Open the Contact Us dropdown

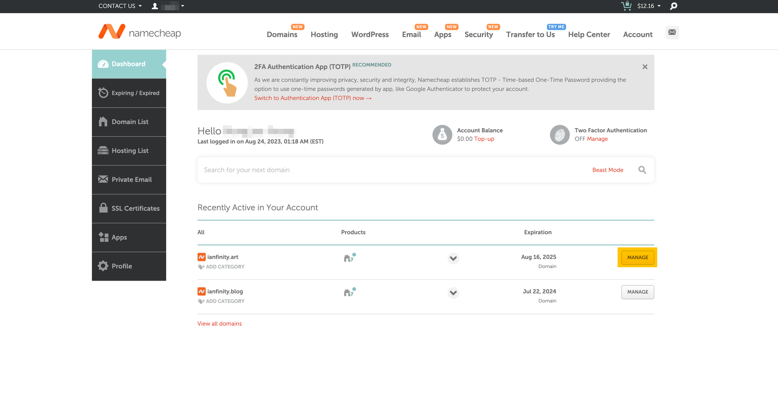point(120,6)
